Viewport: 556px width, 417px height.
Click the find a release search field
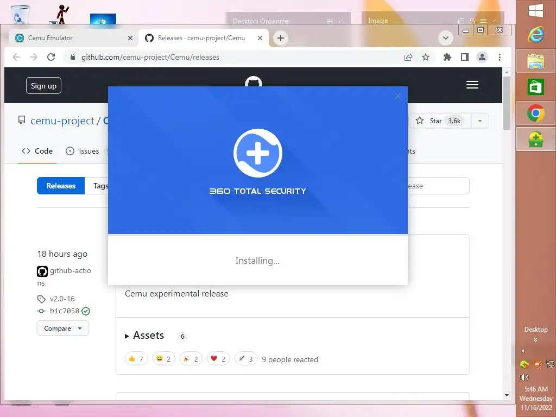click(x=438, y=186)
